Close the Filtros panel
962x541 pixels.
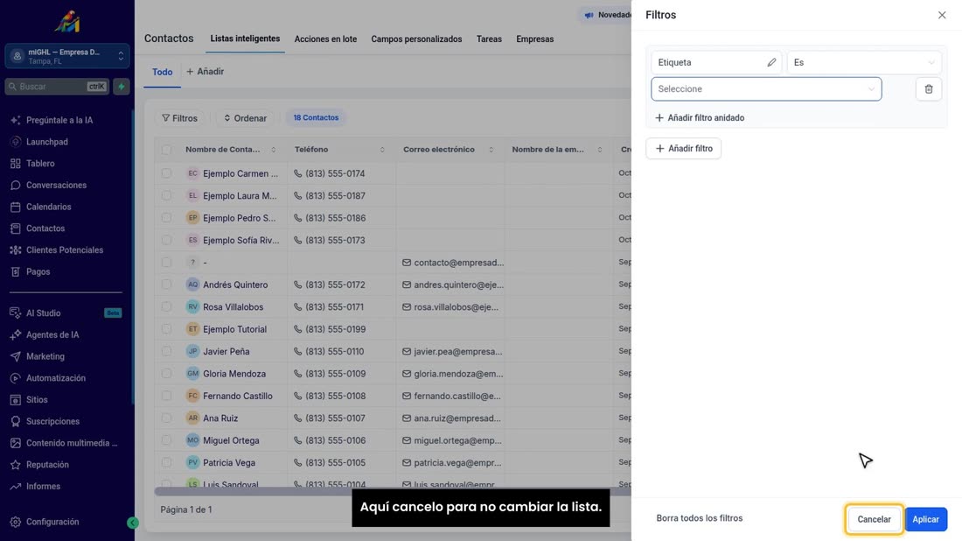click(x=942, y=15)
